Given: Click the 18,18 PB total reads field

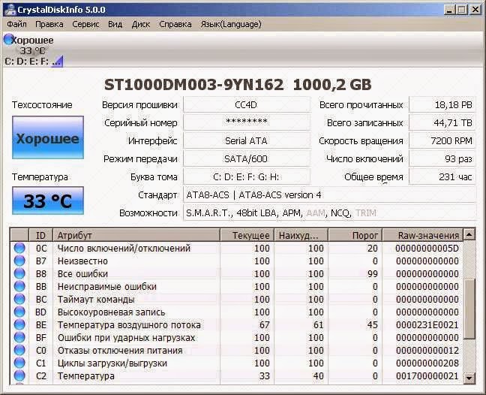Looking at the screenshot, I should pos(442,104).
